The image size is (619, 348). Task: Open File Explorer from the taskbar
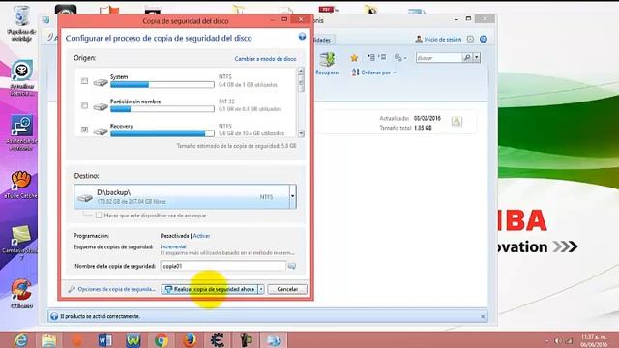click(x=49, y=340)
